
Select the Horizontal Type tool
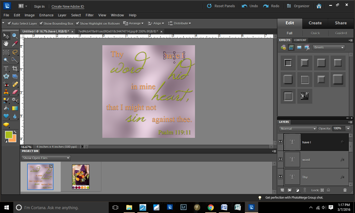(x=6, y=68)
